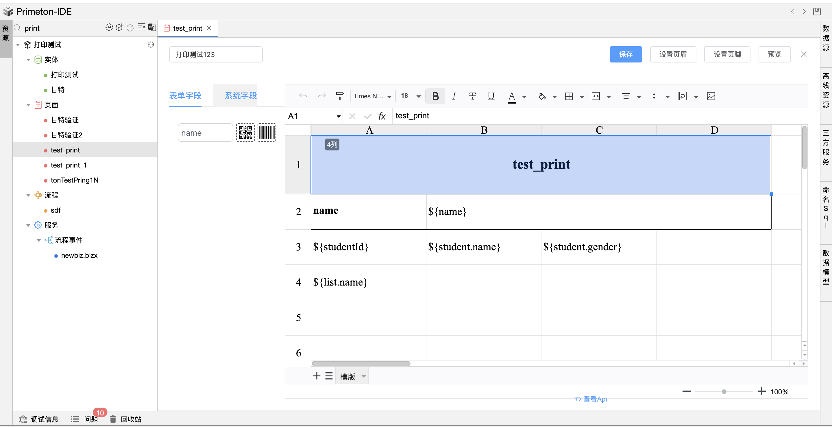Click the fill color bucket icon
Screen dimensions: 832x427
542,96
